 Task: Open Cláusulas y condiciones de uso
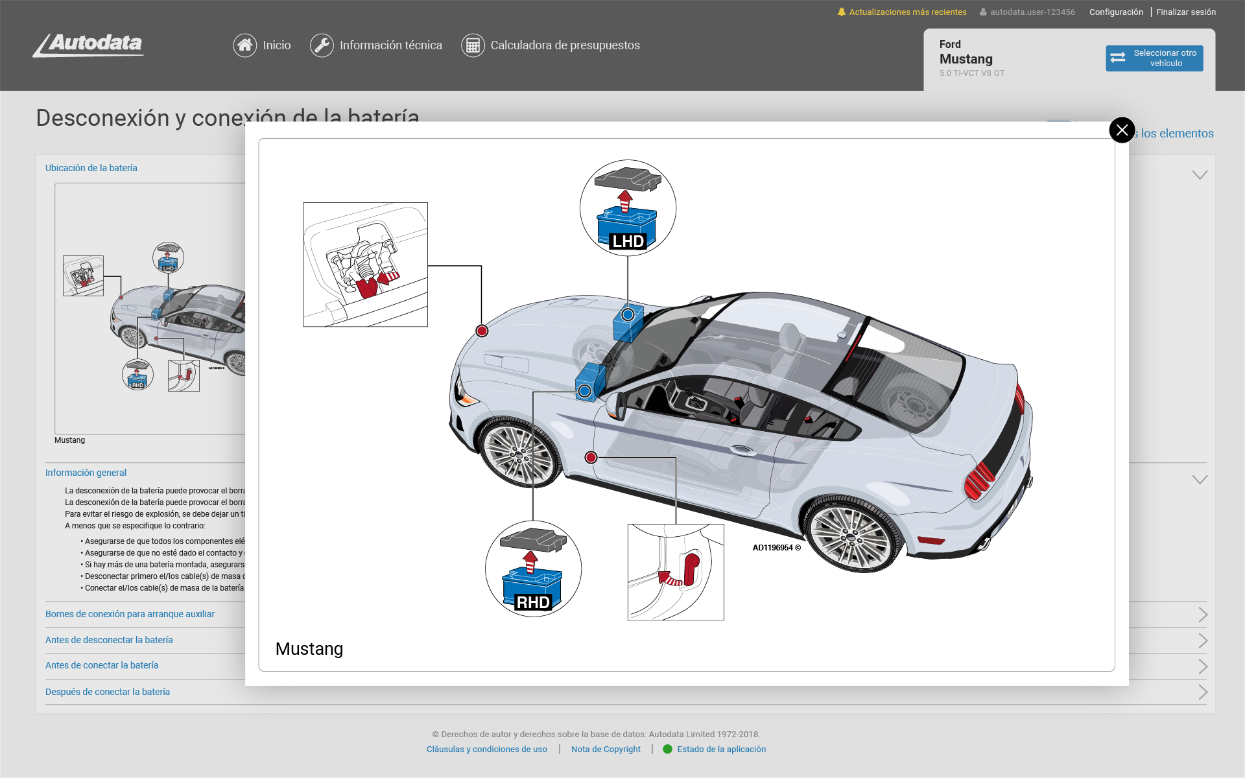[486, 749]
